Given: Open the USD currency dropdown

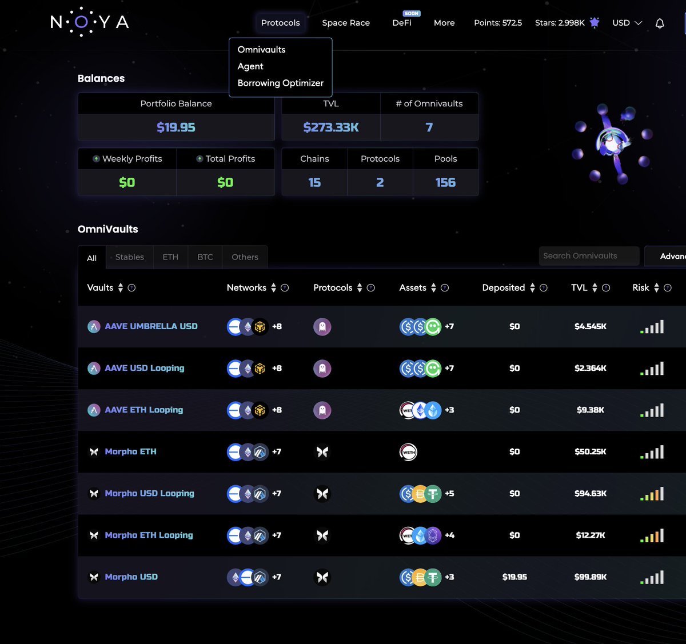Looking at the screenshot, I should (x=627, y=23).
